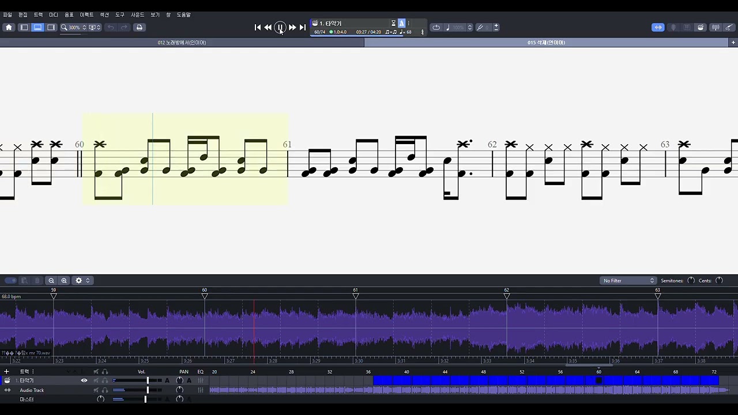
Task: Open the 파일 menu
Action: (7, 15)
